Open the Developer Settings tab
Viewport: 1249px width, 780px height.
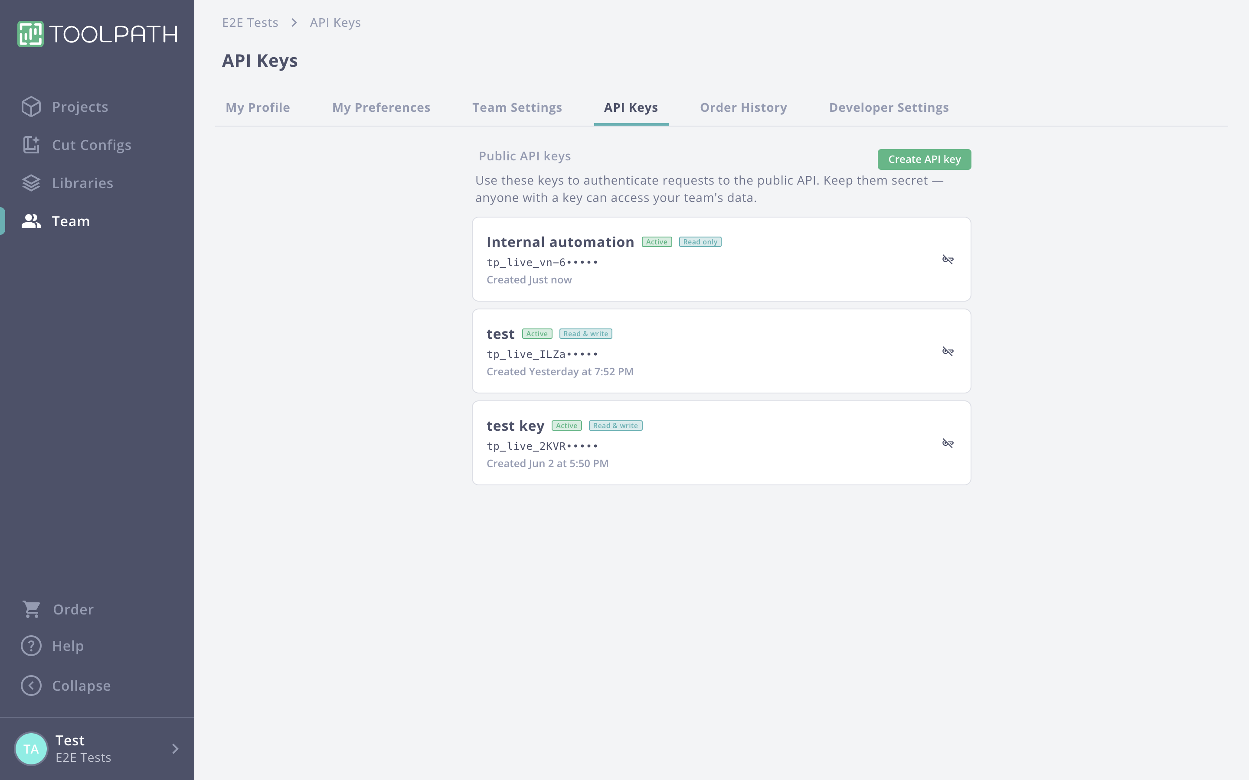click(889, 107)
